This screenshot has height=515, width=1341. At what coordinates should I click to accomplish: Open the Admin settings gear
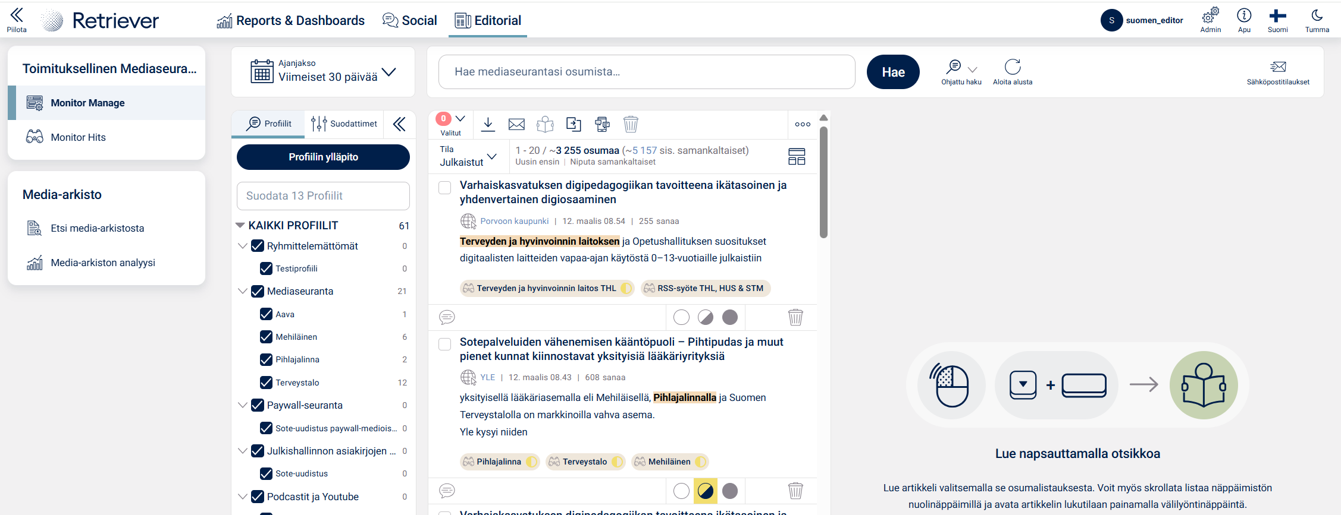coord(1210,20)
